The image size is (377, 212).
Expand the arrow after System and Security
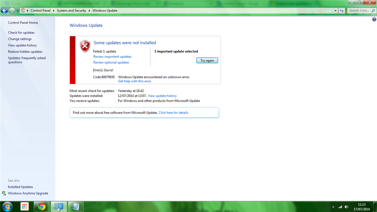click(89, 11)
